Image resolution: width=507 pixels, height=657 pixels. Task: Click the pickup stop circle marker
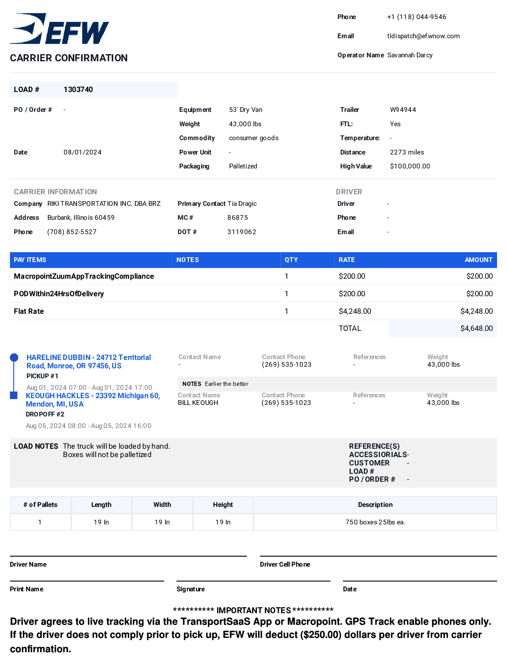coord(14,358)
